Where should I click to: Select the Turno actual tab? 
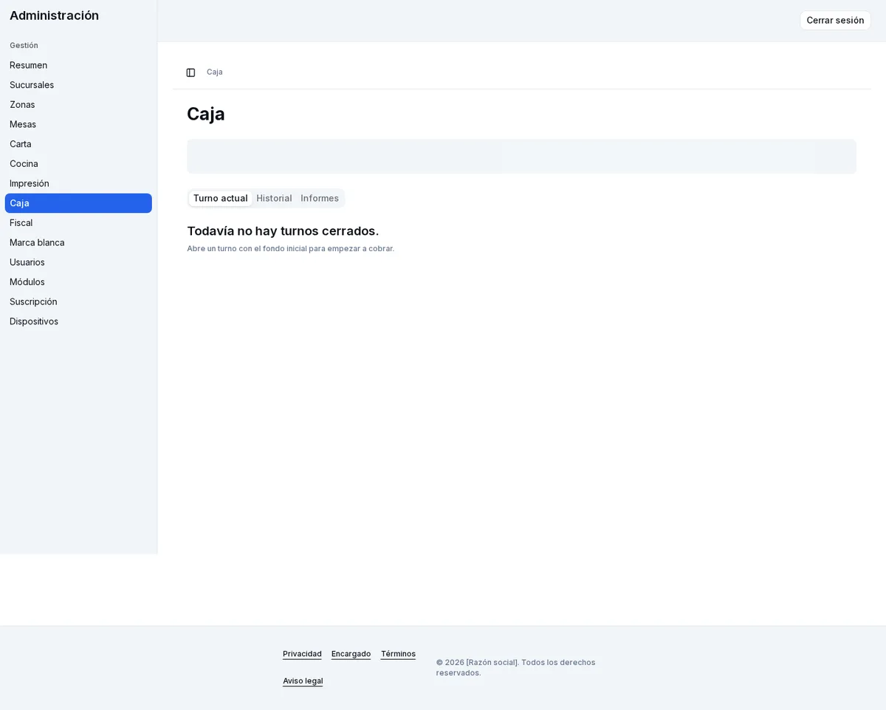[x=220, y=198]
